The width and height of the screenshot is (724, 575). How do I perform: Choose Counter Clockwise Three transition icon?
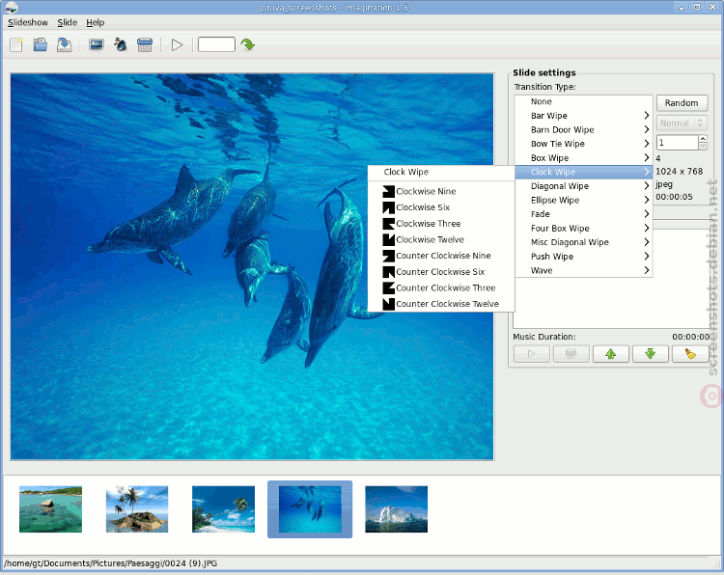(389, 287)
